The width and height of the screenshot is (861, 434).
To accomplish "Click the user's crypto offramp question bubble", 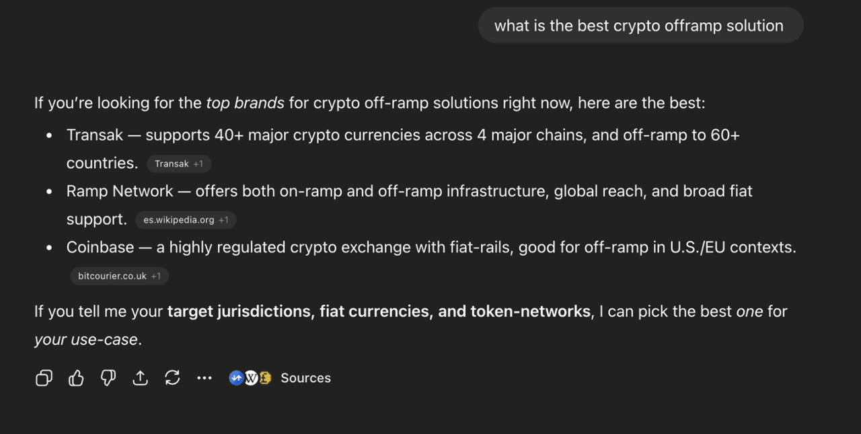I will coord(639,26).
